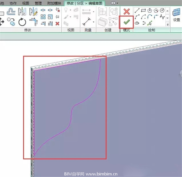Click the Create Parts icon
The image size is (182, 177).
click(x=102, y=22)
